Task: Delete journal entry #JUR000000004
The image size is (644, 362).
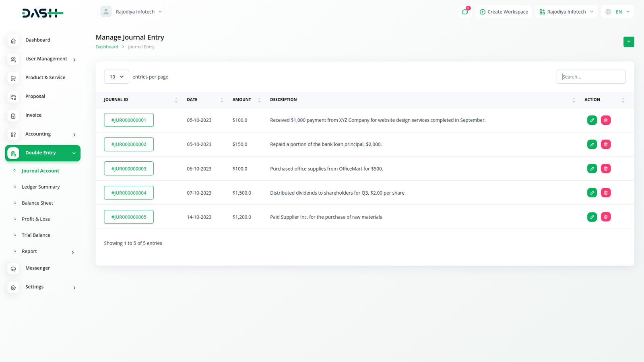Action: point(606,193)
